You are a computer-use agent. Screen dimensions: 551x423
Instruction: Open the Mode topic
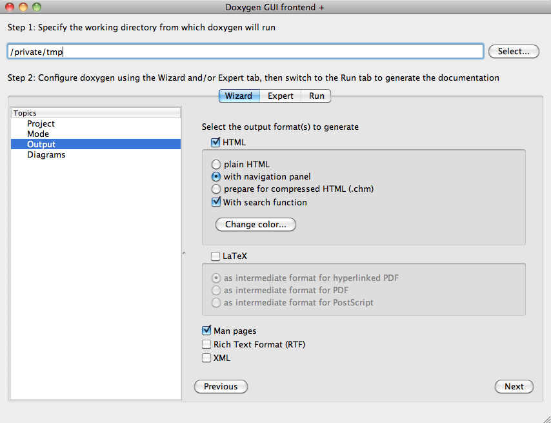point(95,134)
